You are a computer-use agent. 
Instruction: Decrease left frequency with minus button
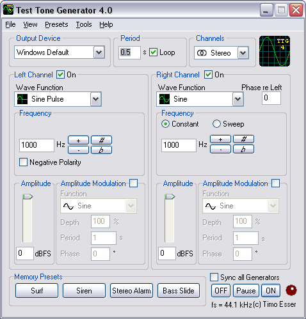tap(78, 150)
